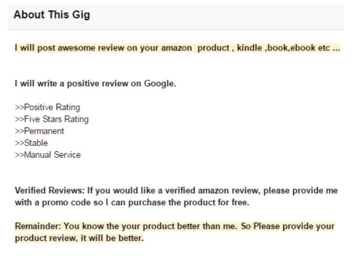Screen dimensions: 357x267
Task: Click the promo code sentence line
Action: pos(132,202)
